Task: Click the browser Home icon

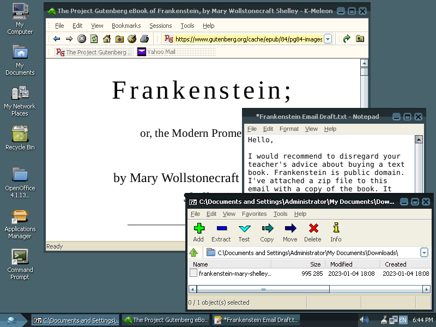Action: pyautogui.click(x=107, y=39)
